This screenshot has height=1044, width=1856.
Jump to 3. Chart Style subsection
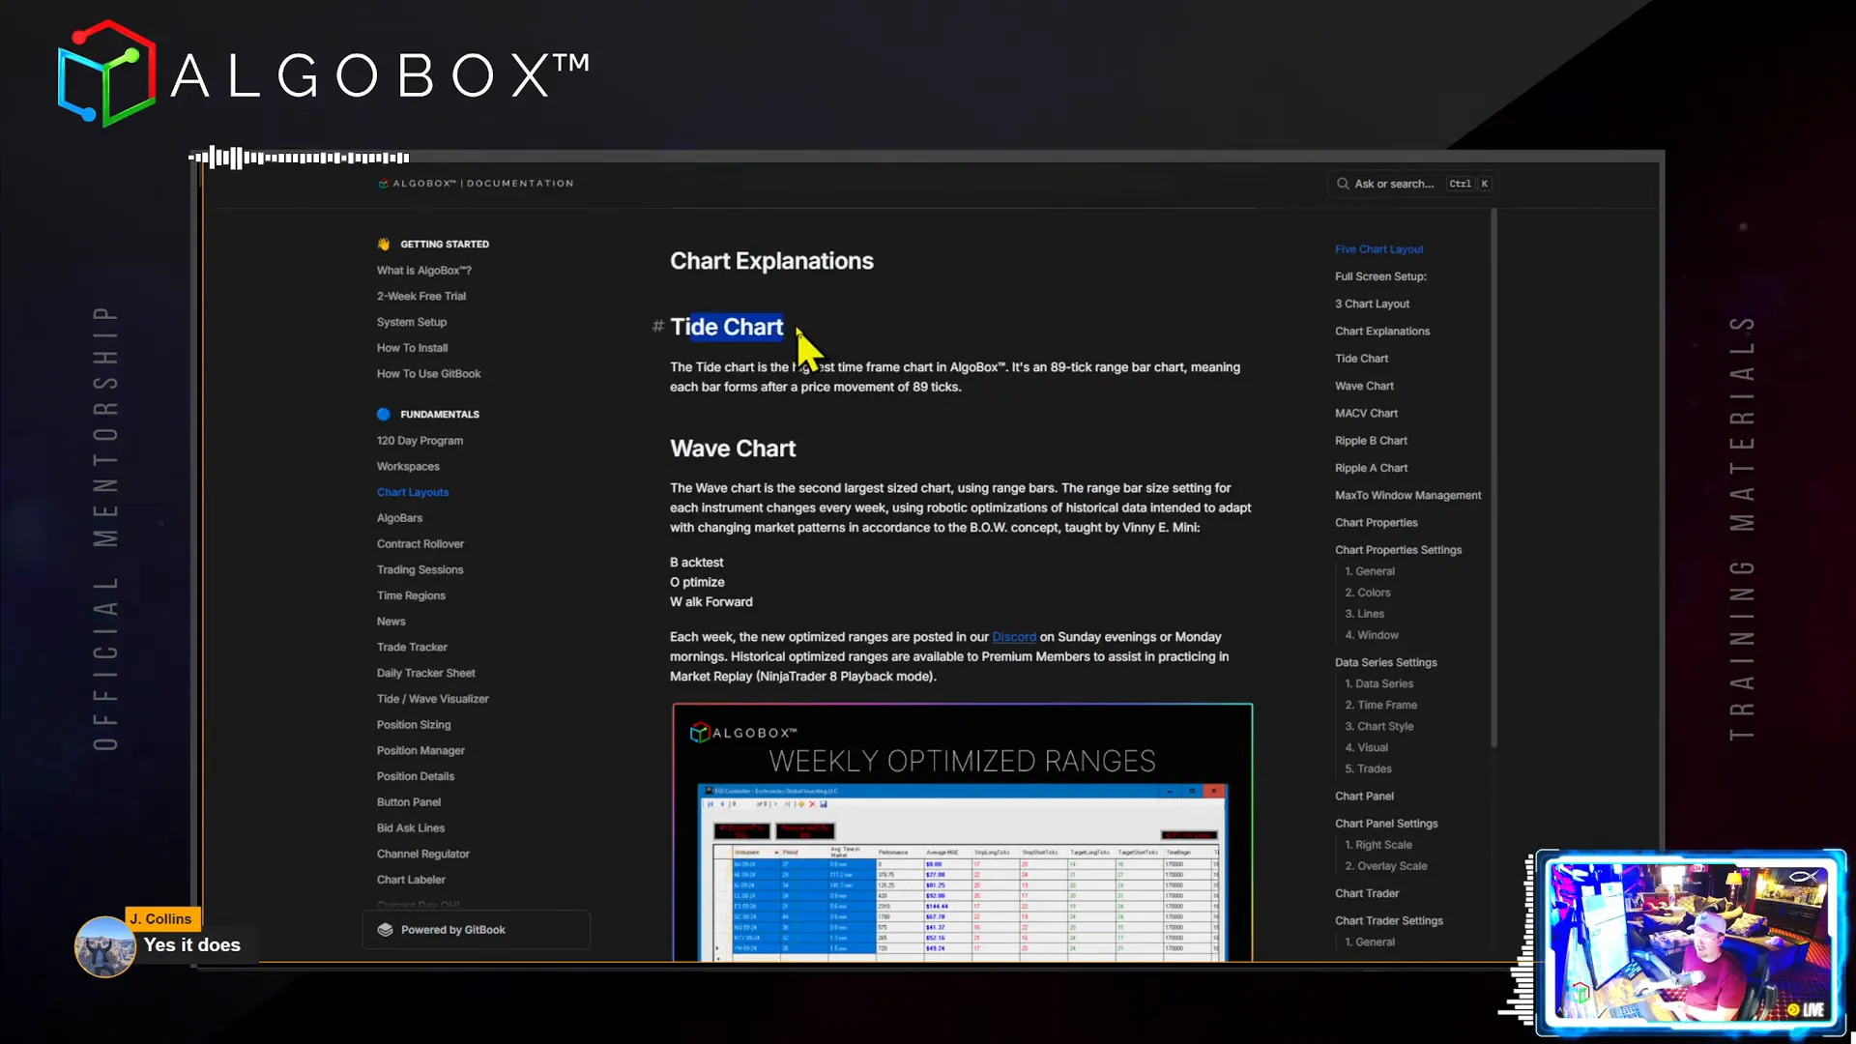click(1379, 727)
